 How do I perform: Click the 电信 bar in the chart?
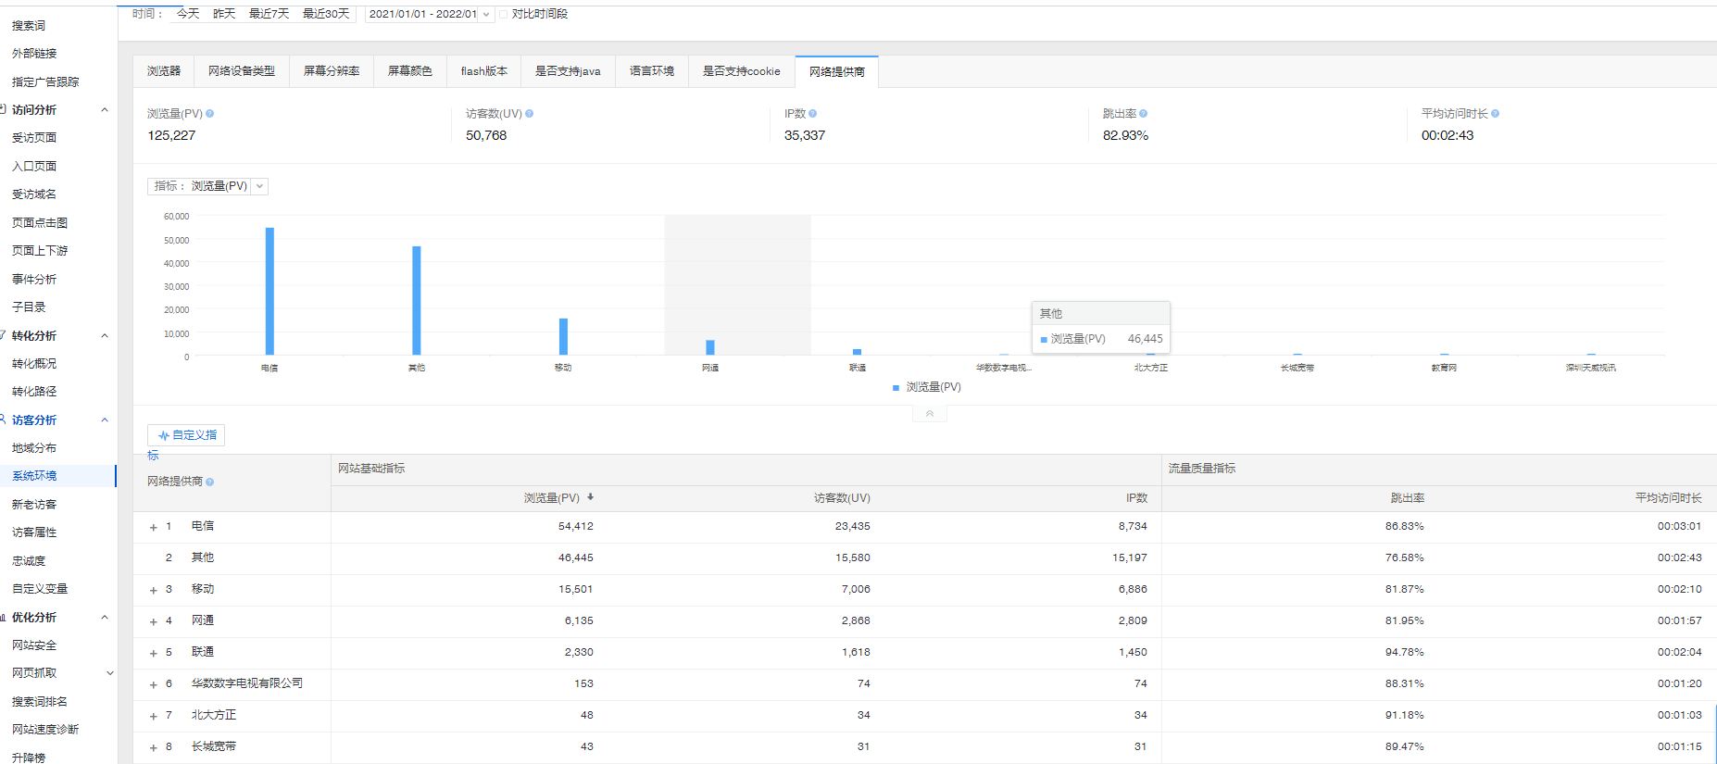(269, 291)
